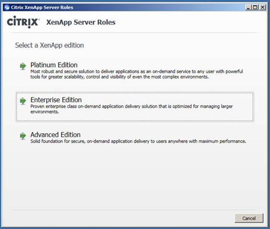Image resolution: width=270 pixels, height=229 pixels.
Task: Choose the Enterprise Edition heading
Action: pyautogui.click(x=56, y=100)
